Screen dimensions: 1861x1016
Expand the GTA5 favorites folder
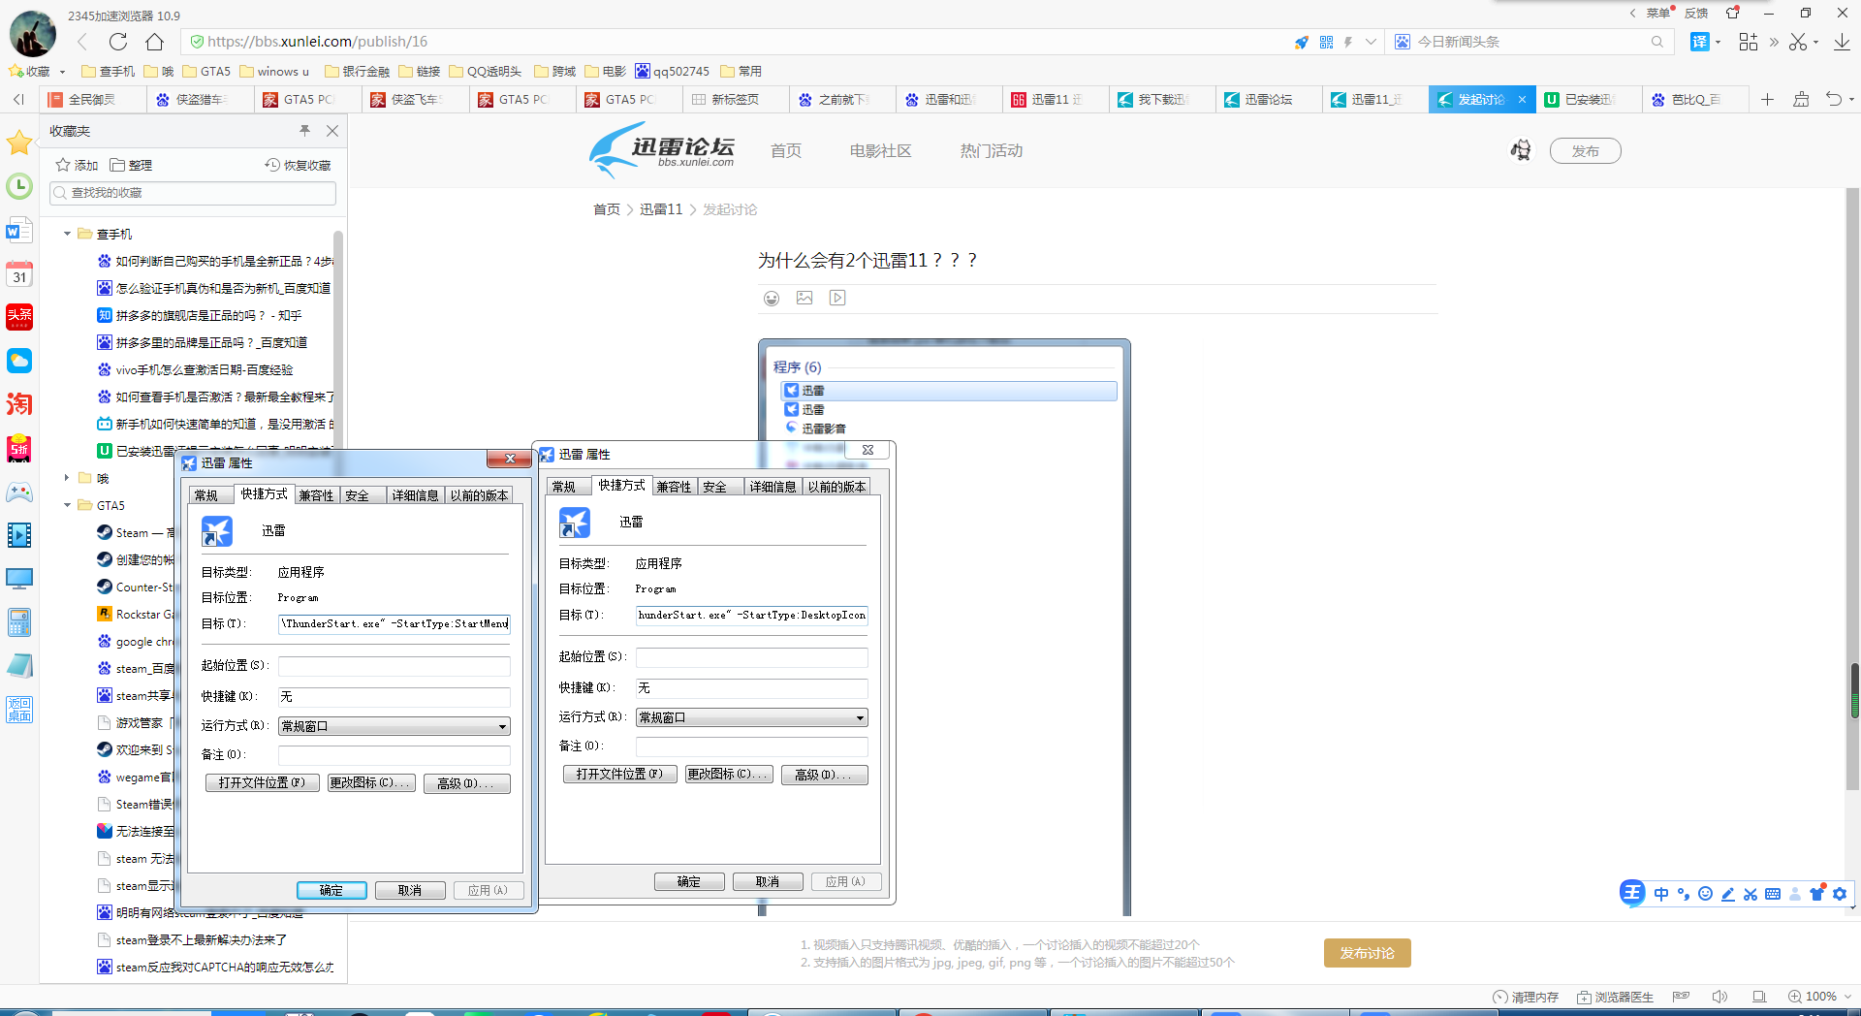tap(68, 505)
